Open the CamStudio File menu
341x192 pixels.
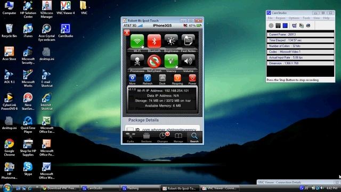[270, 18]
